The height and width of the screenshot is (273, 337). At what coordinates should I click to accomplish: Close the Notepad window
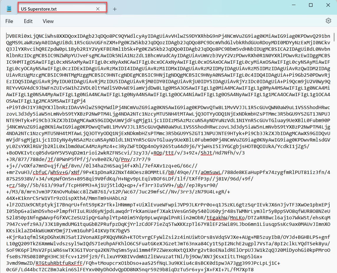(x=328, y=5)
